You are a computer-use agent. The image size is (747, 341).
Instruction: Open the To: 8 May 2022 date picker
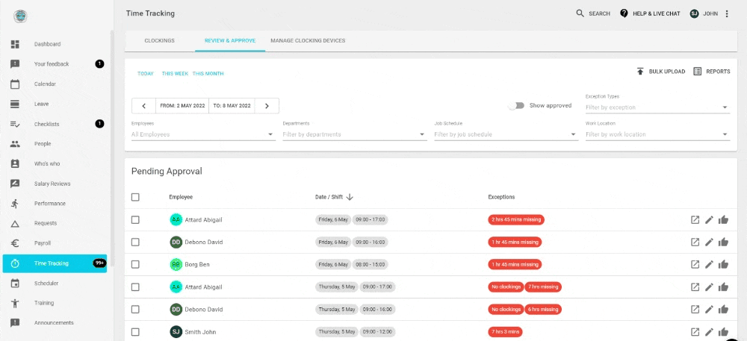(232, 105)
